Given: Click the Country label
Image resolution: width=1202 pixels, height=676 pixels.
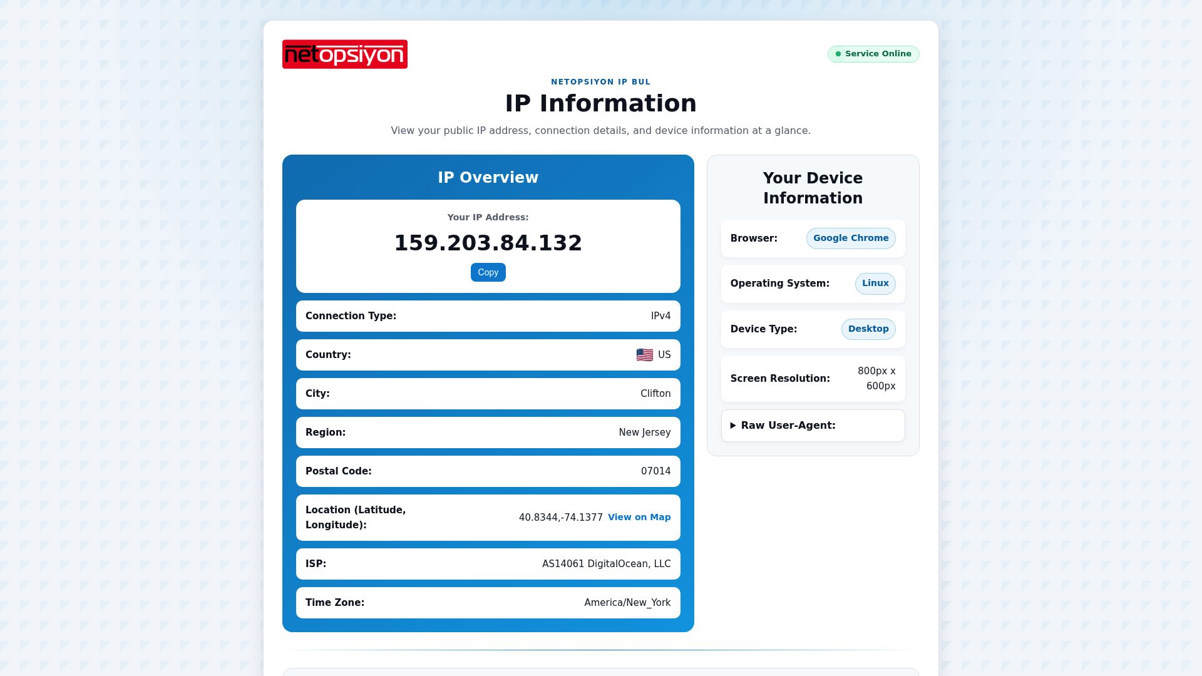Looking at the screenshot, I should 328,355.
